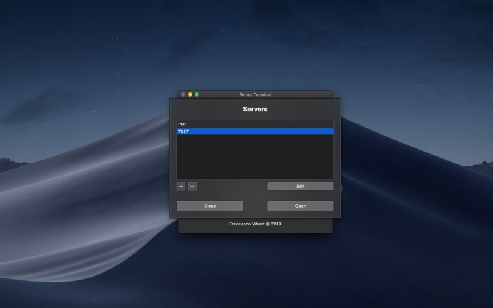The image size is (493, 308).
Task: Click the Telnet Terminal title bar text
Action: [x=255, y=94]
